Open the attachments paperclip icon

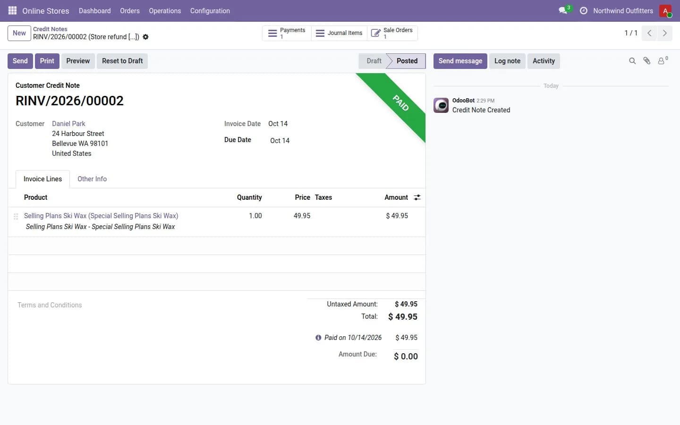647,61
